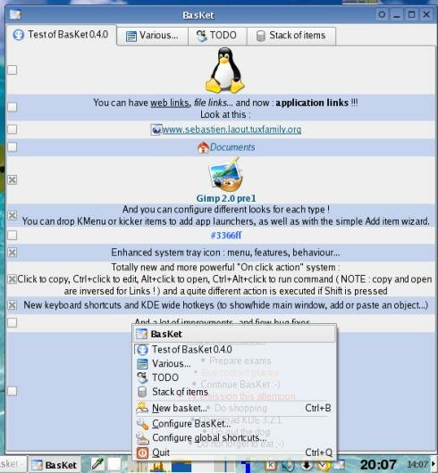Open the Documents file link

click(x=232, y=147)
